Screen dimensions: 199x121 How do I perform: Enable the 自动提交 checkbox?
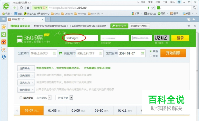(21, 97)
